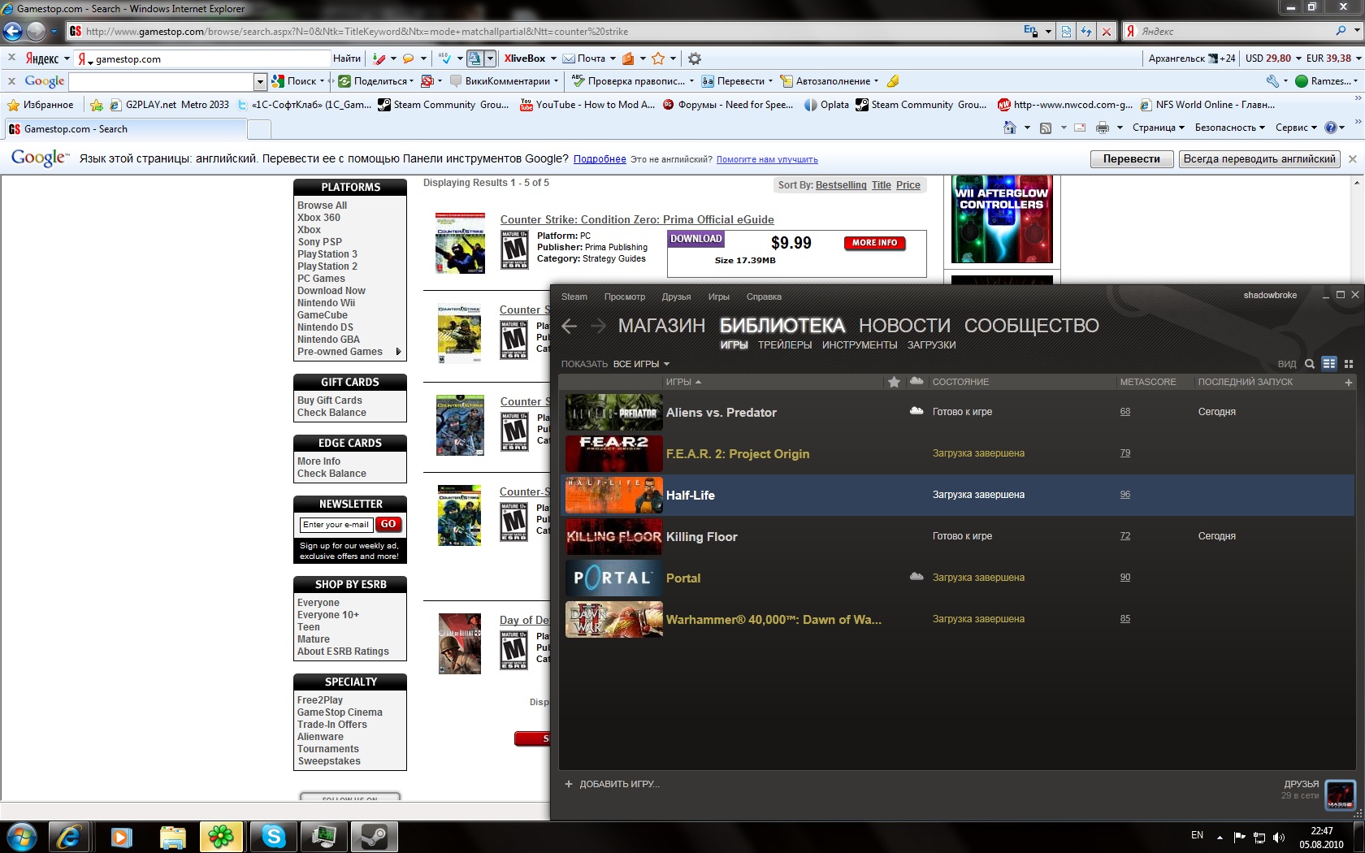
Task: Open the Yandex toolbar settings gear
Action: point(695,58)
